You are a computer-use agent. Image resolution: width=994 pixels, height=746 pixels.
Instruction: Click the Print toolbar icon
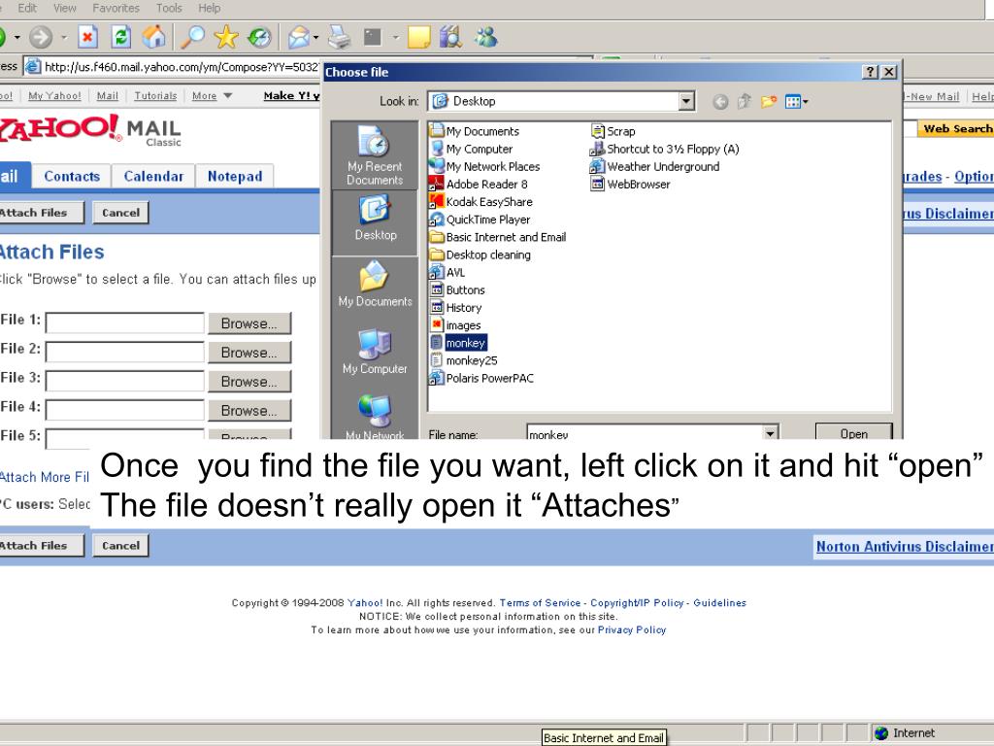click(x=339, y=38)
